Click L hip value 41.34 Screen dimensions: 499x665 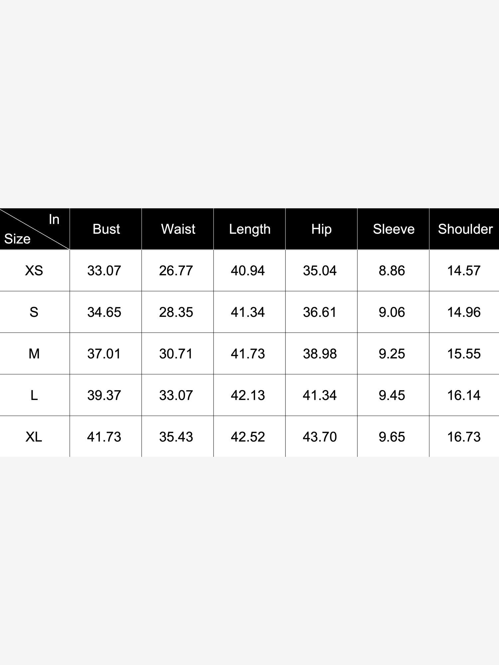pos(320,395)
